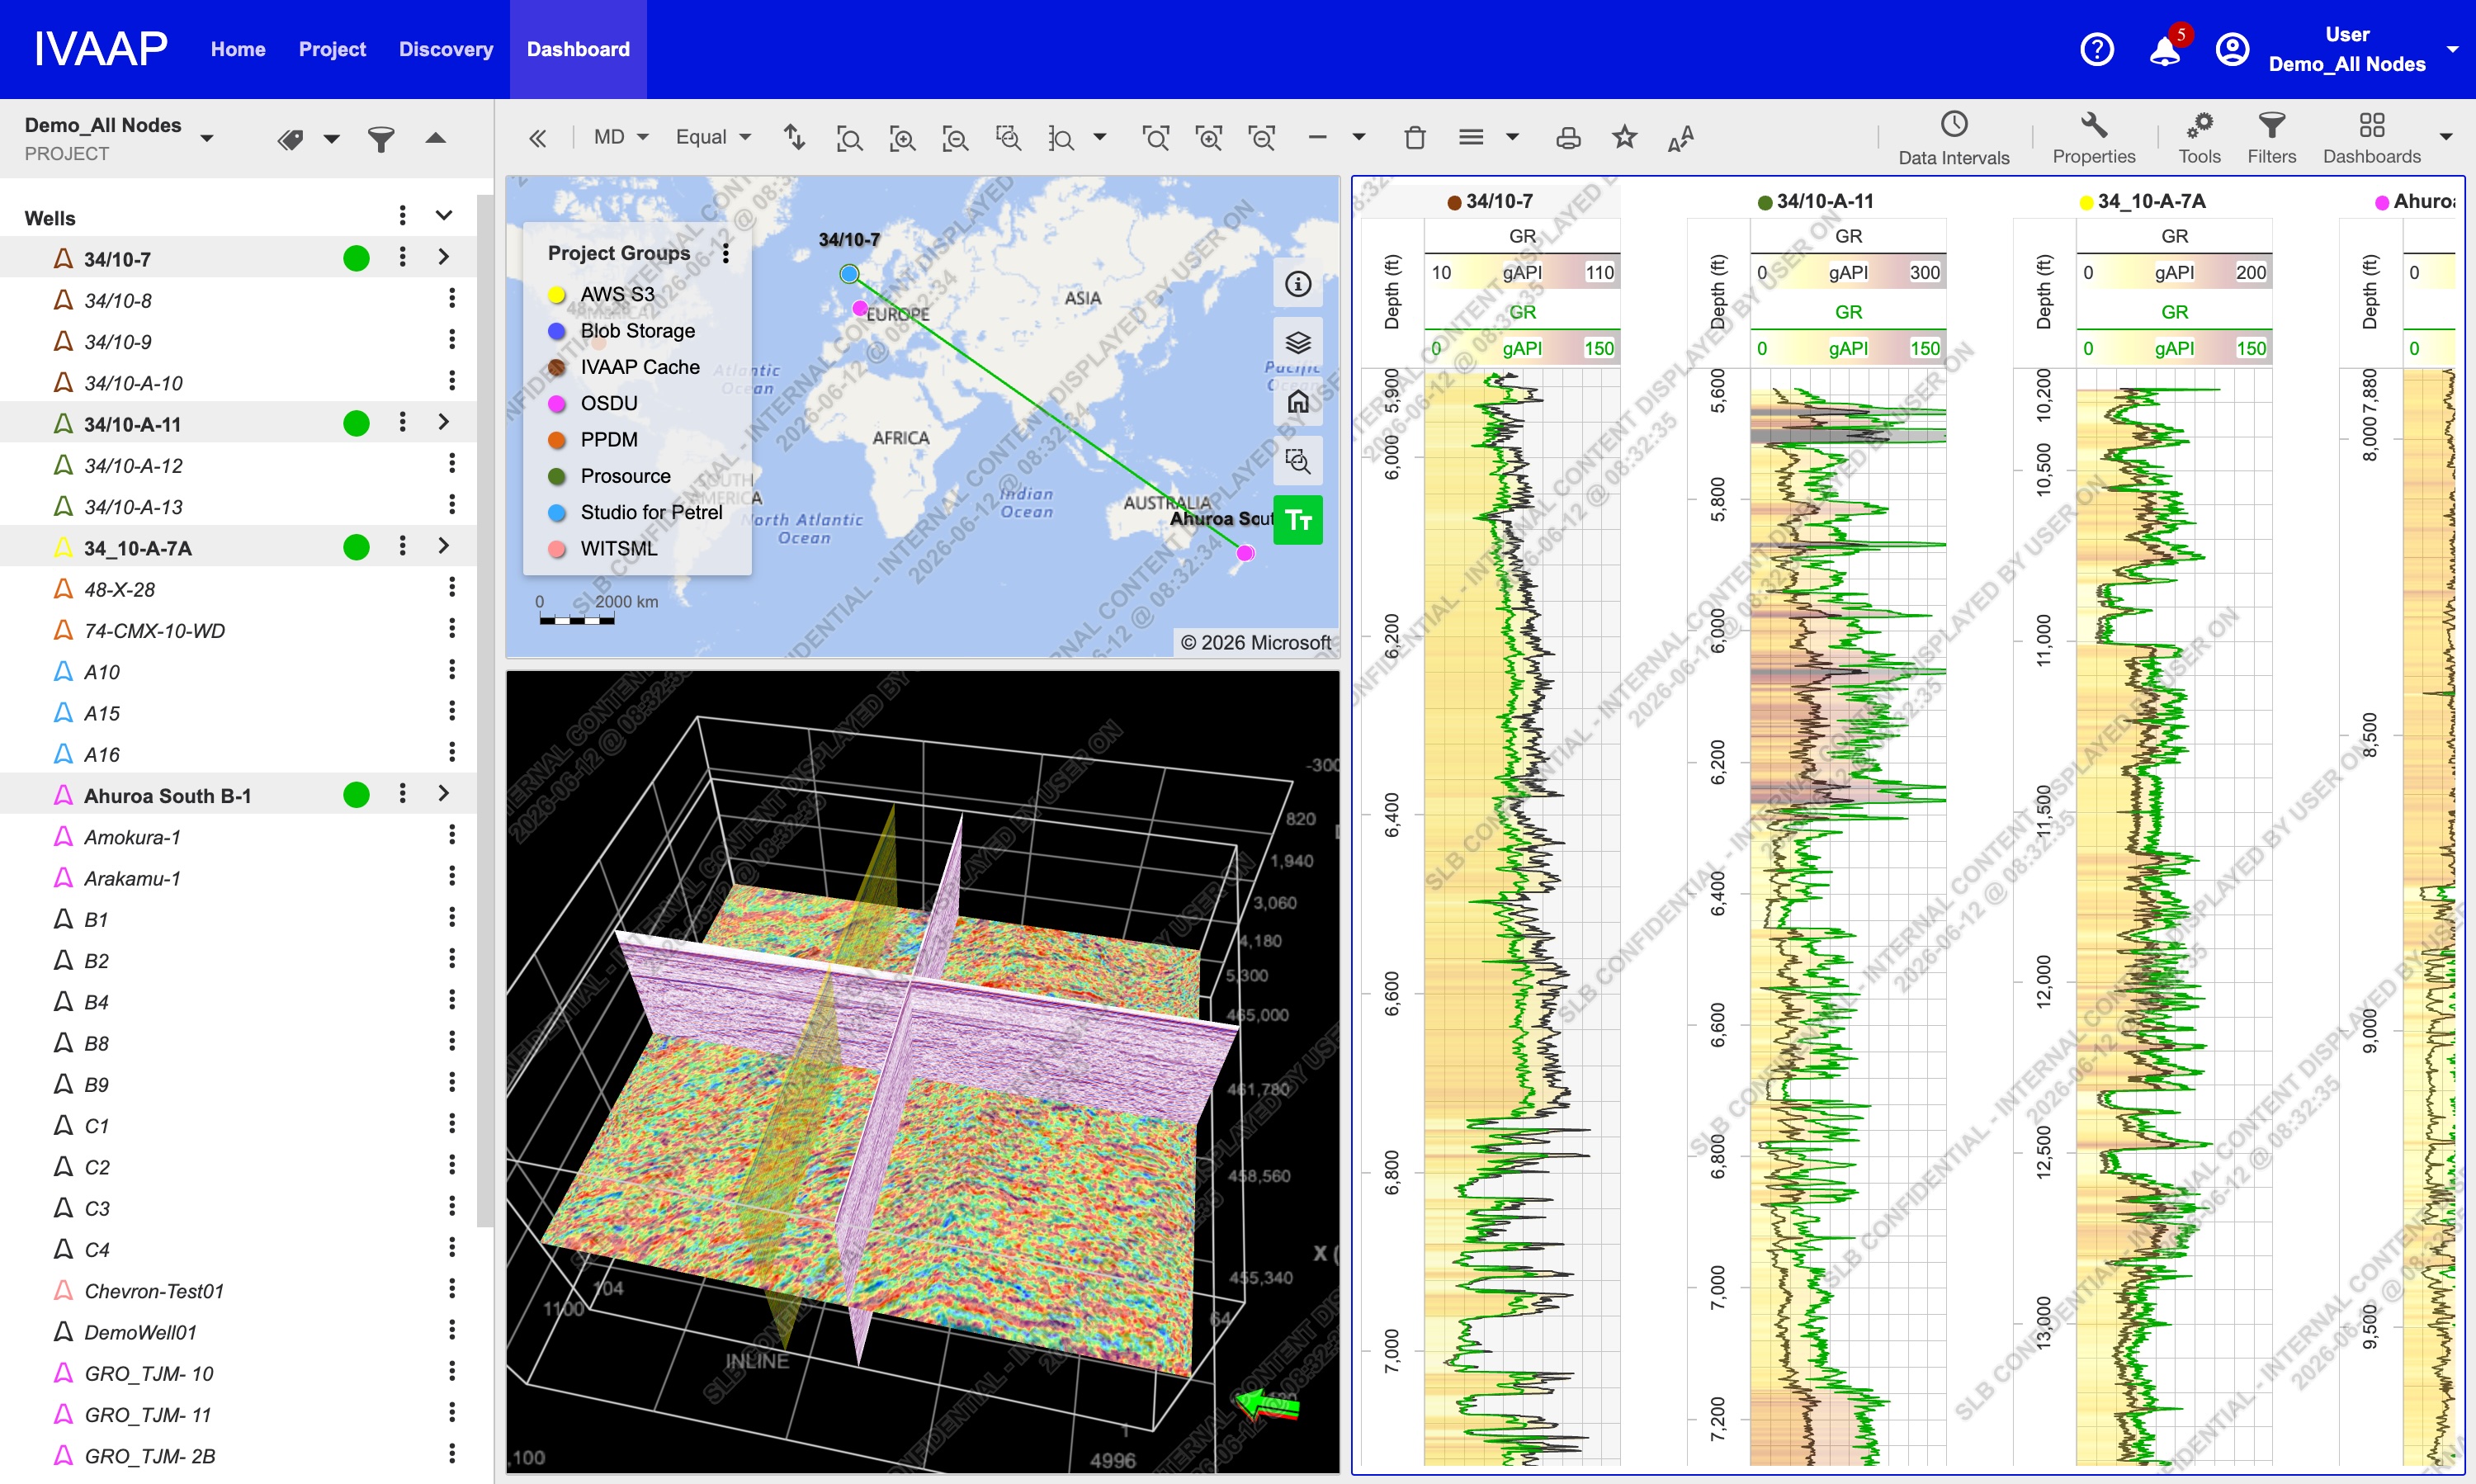This screenshot has width=2476, height=1484.
Task: Open the Data Intervals clock icon
Action: pyautogui.click(x=1953, y=139)
